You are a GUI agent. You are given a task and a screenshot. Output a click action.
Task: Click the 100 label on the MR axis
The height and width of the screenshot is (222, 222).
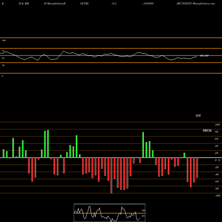coord(217,125)
